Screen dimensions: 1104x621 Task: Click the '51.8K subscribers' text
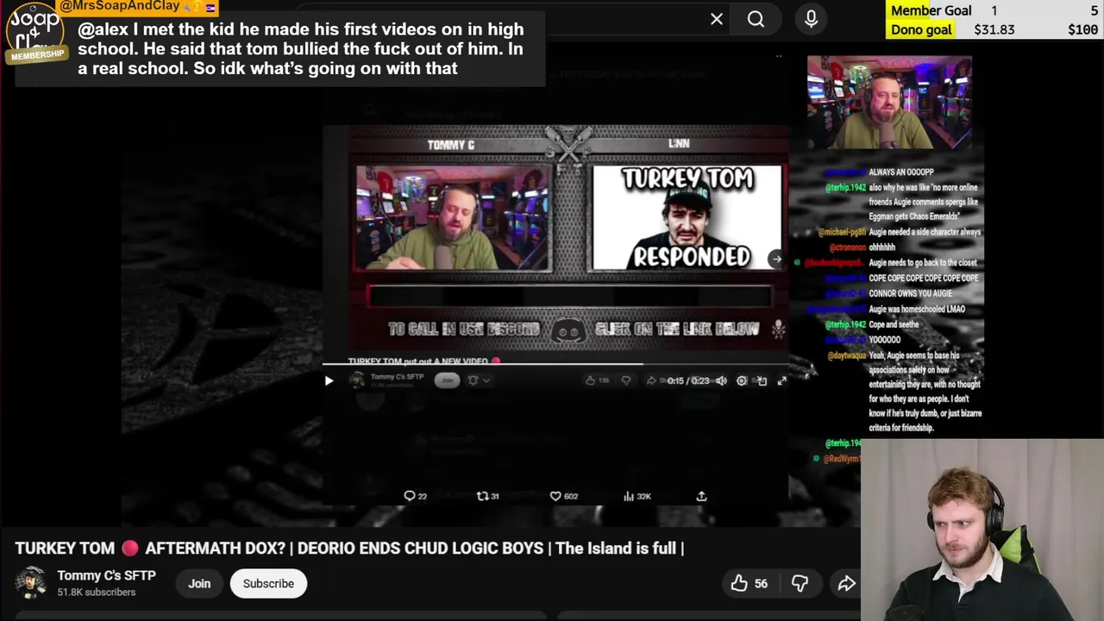[97, 593]
